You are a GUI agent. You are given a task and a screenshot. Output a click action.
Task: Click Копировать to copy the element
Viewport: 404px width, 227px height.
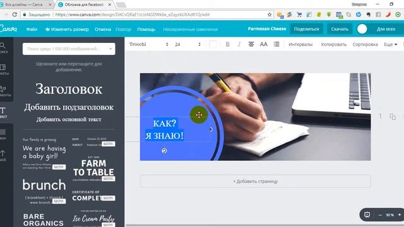point(334,45)
